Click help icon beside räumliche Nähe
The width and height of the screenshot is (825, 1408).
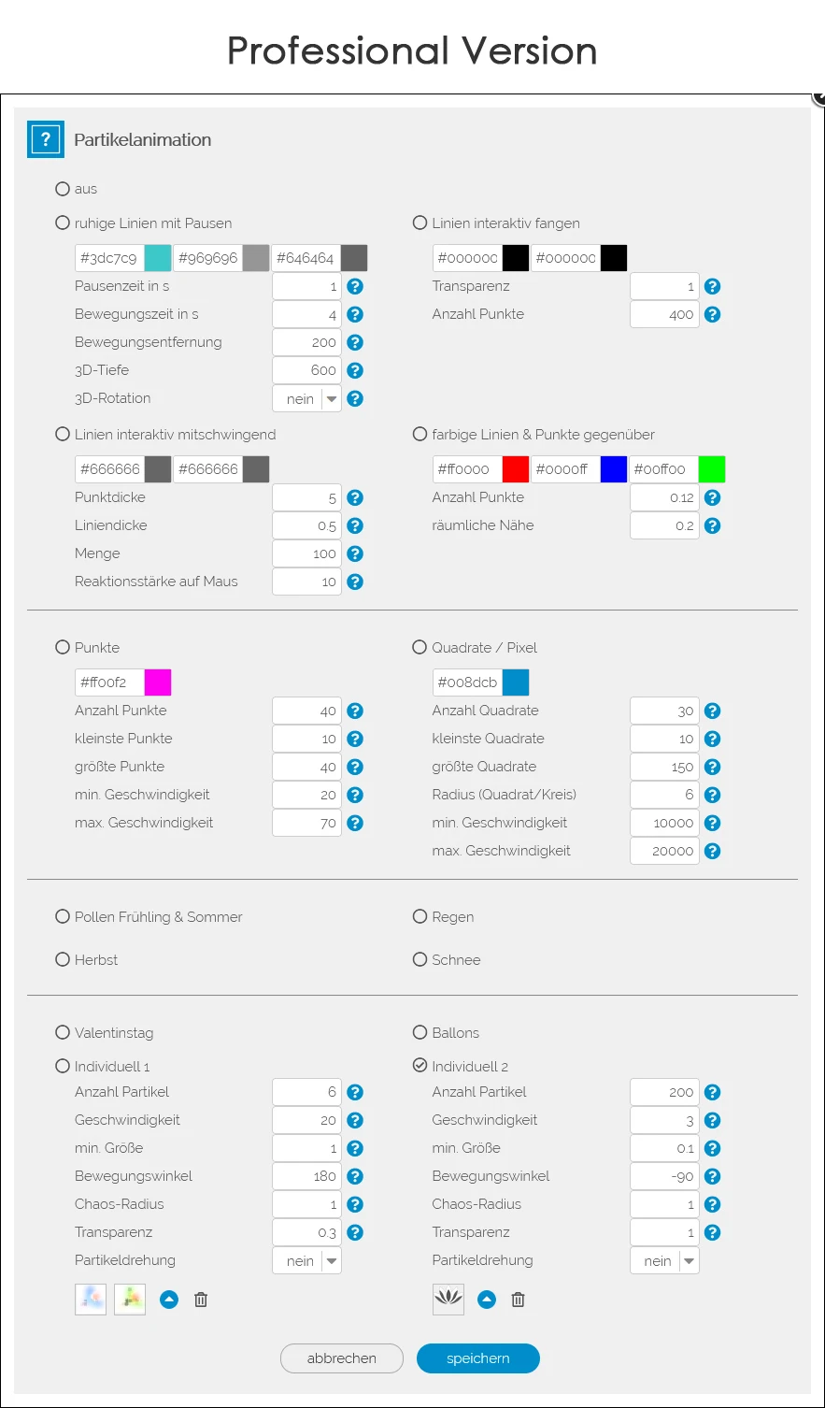[x=712, y=526]
